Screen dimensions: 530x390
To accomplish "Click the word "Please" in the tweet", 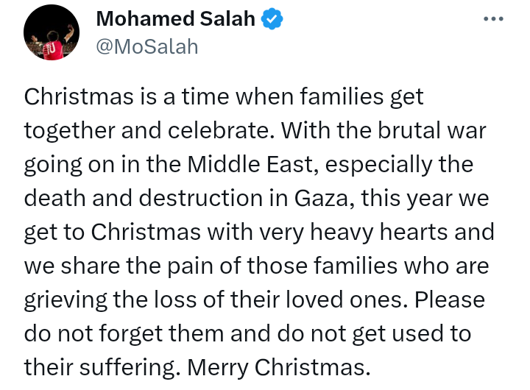I will tap(450, 299).
